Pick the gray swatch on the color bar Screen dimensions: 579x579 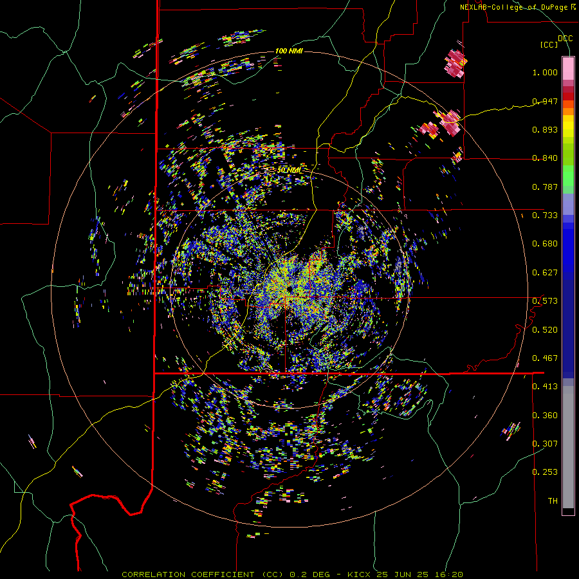(568, 447)
